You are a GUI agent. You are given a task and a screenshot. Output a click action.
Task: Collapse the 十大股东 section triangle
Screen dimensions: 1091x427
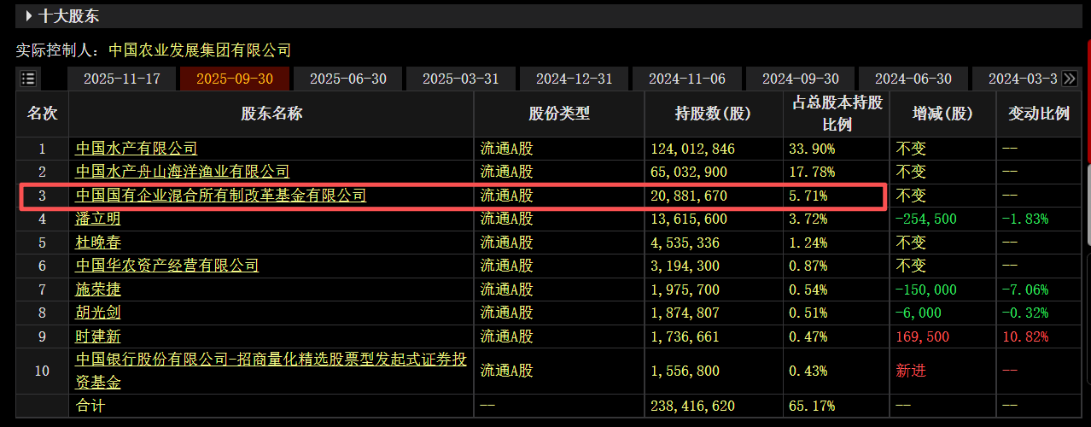(28, 15)
